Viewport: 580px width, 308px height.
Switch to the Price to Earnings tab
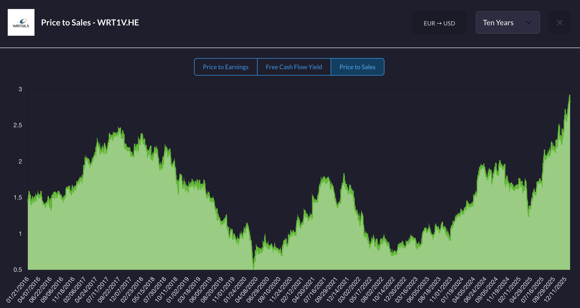click(226, 67)
